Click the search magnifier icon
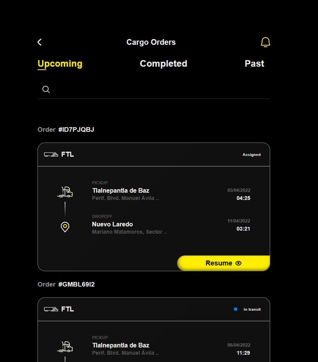Image resolution: width=318 pixels, height=362 pixels. pyautogui.click(x=46, y=90)
